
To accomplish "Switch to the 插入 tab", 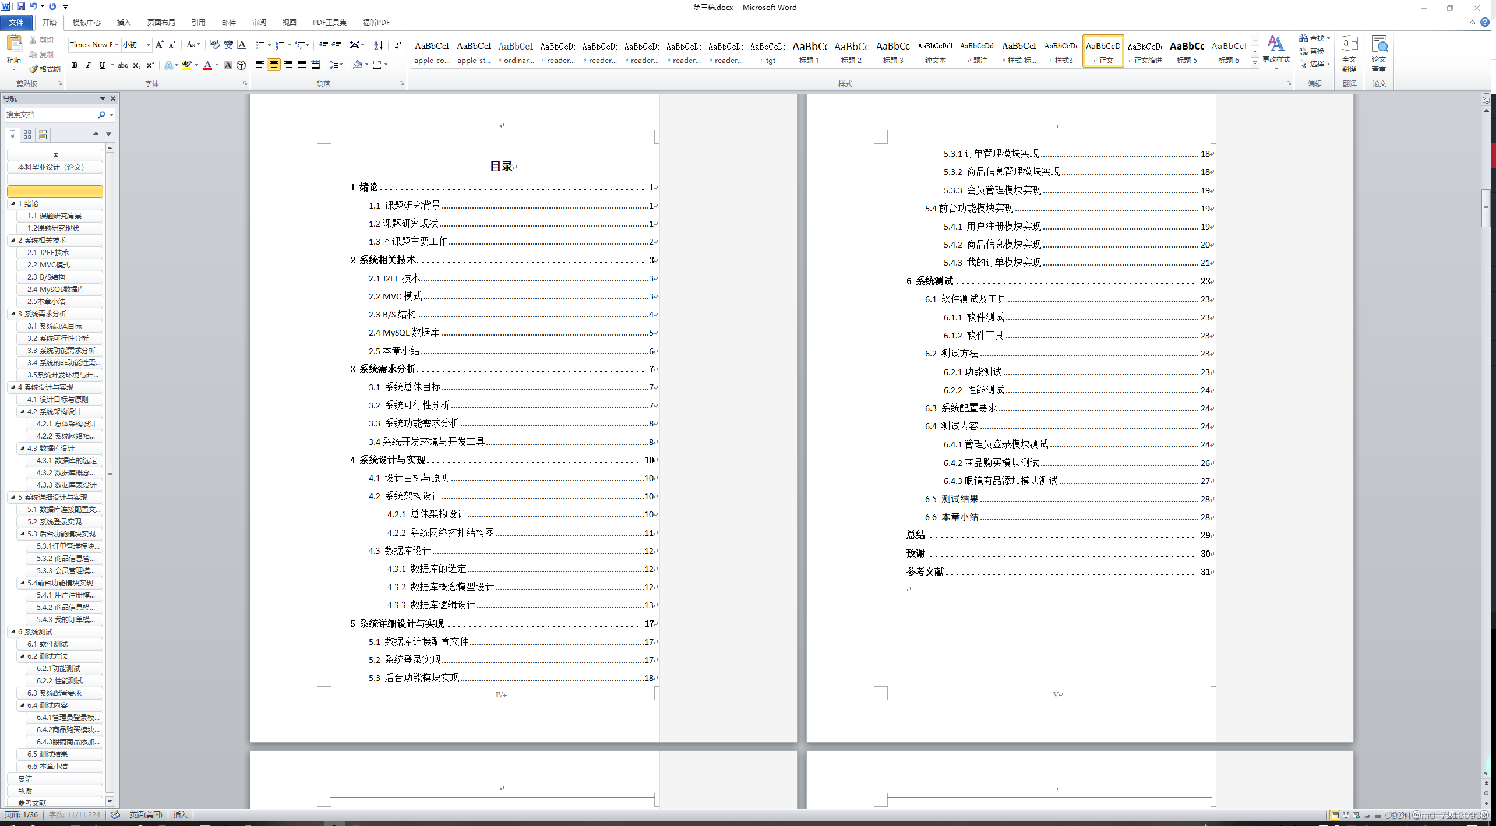I will click(x=124, y=22).
